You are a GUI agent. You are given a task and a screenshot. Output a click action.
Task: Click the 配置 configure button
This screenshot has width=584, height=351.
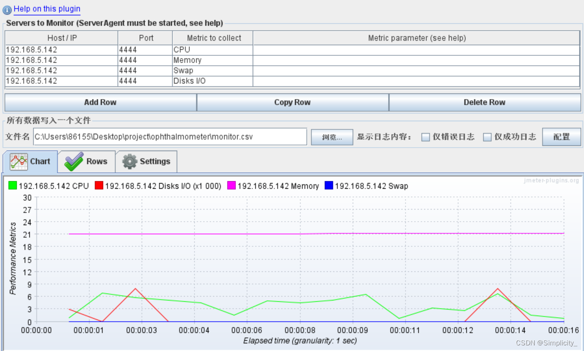point(561,137)
